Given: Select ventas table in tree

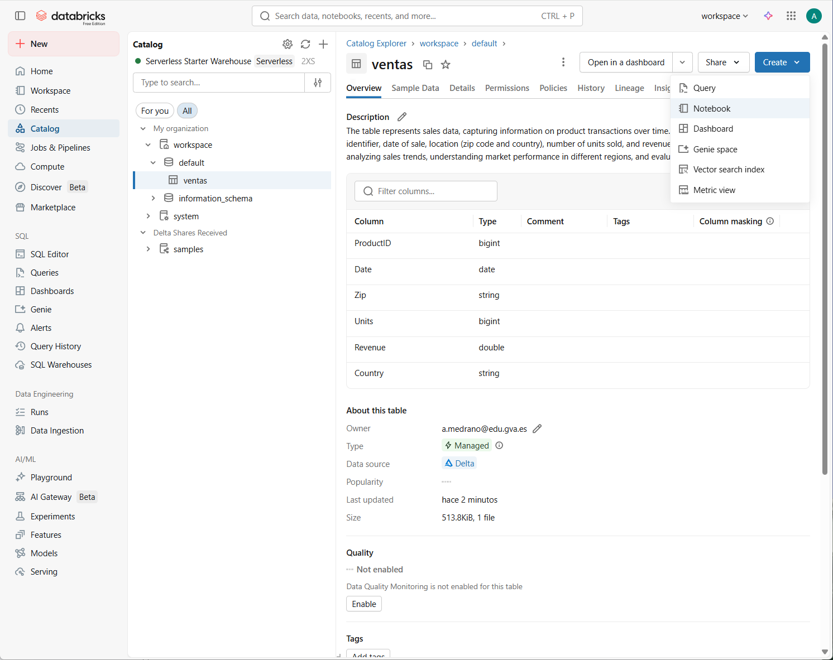Looking at the screenshot, I should (x=233, y=180).
